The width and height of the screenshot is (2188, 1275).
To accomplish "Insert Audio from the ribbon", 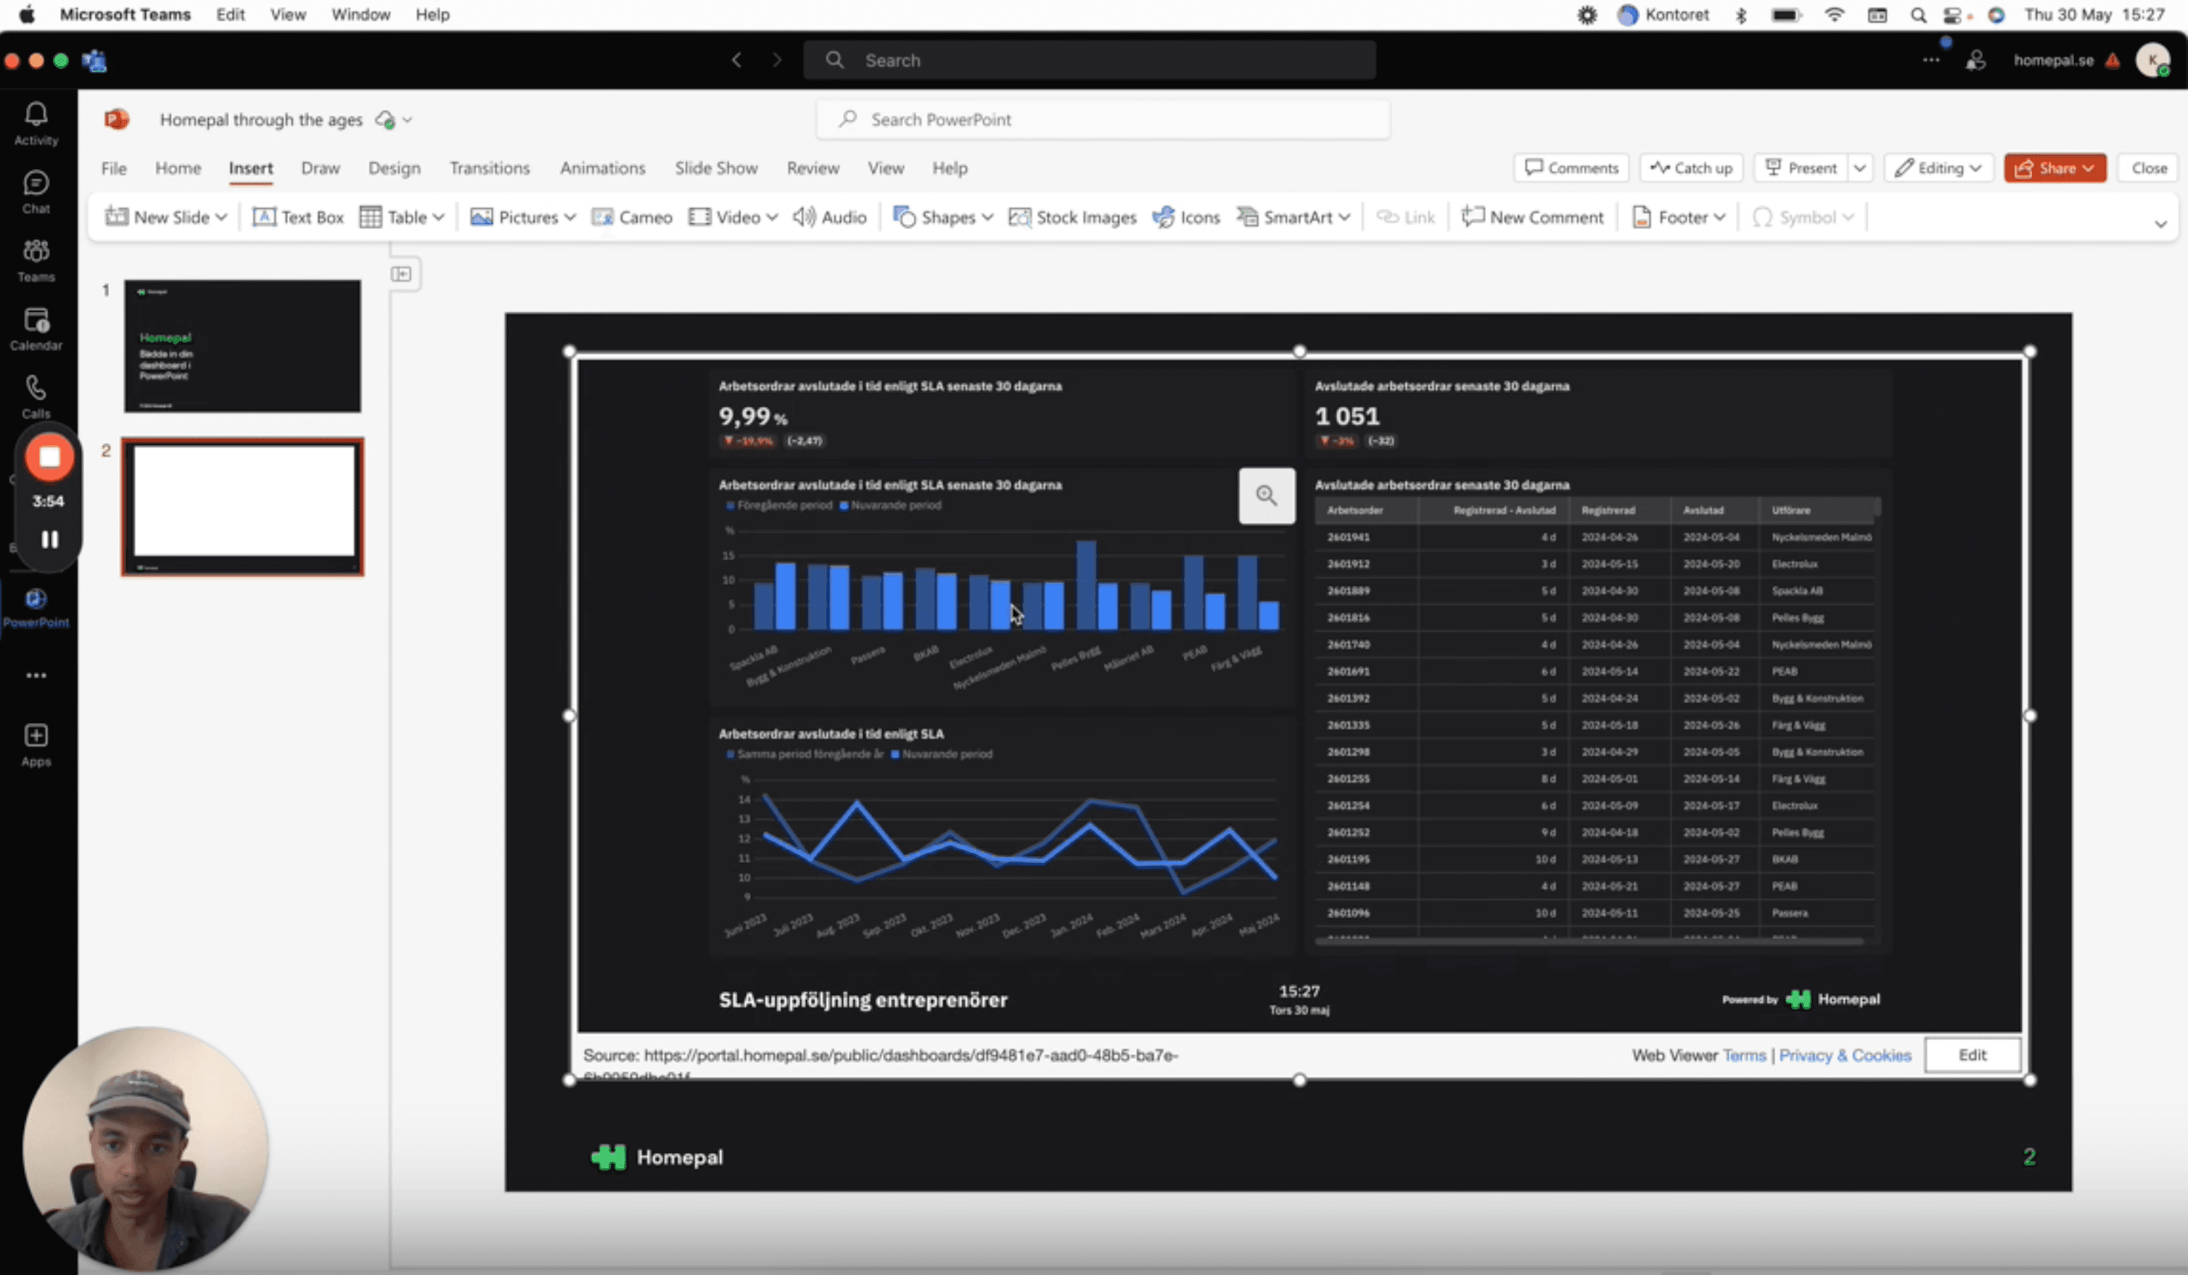I will 830,218.
